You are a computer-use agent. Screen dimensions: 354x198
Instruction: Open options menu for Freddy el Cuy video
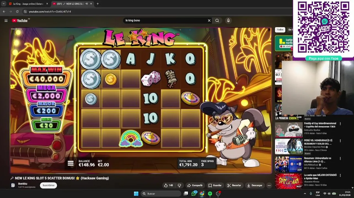[x=340, y=124]
